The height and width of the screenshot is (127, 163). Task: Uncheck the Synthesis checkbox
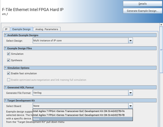point(9,60)
